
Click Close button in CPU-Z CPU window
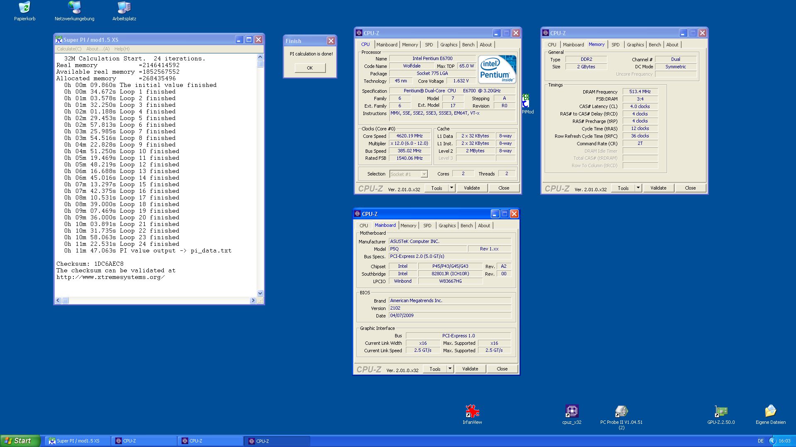(x=504, y=188)
